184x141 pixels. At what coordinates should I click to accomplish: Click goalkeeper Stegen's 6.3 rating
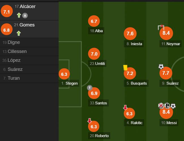64,74
